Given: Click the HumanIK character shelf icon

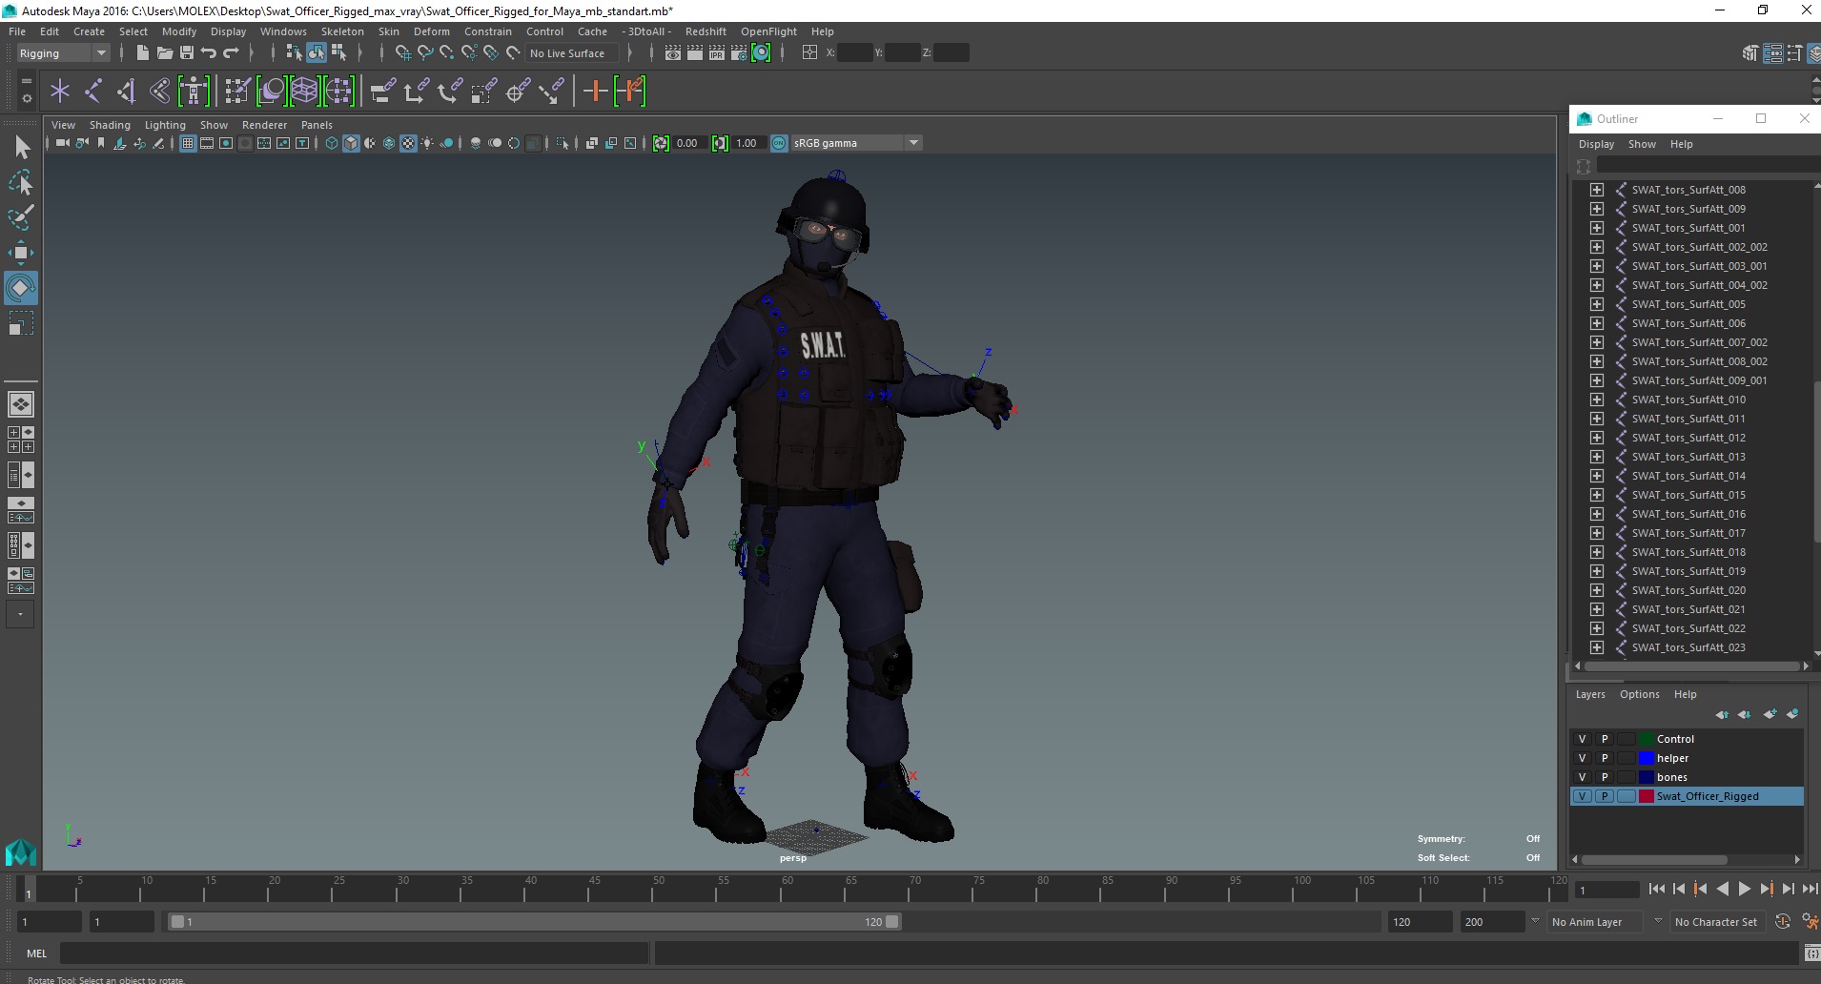Looking at the screenshot, I should (194, 92).
